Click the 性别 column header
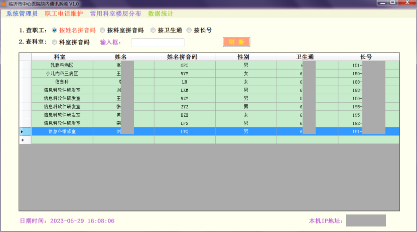 pyautogui.click(x=246, y=57)
